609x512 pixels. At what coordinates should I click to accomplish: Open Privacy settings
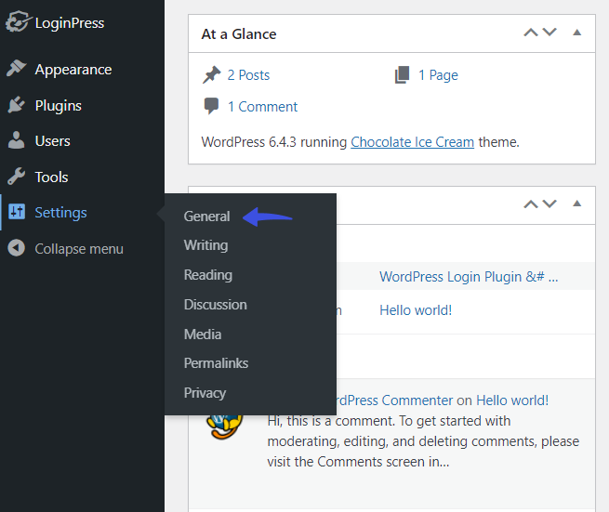click(205, 393)
